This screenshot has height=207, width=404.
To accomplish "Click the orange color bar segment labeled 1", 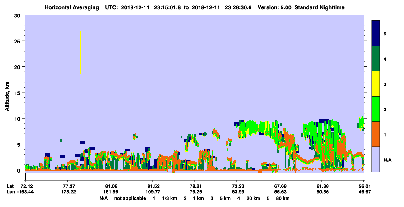I will click(x=376, y=134).
